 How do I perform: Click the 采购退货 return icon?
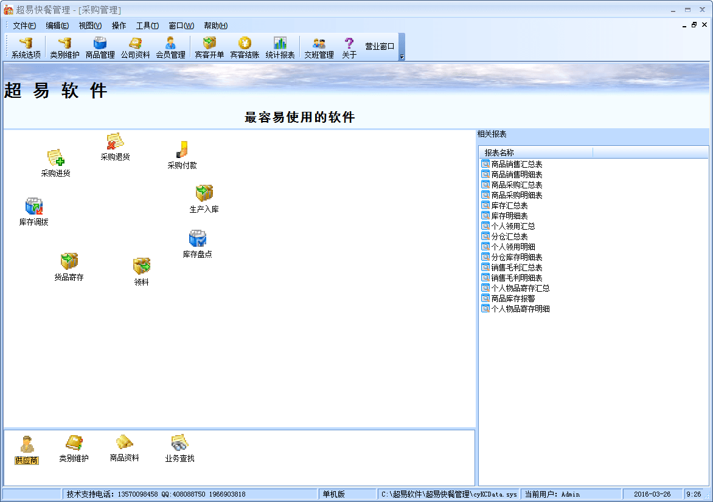click(x=115, y=143)
